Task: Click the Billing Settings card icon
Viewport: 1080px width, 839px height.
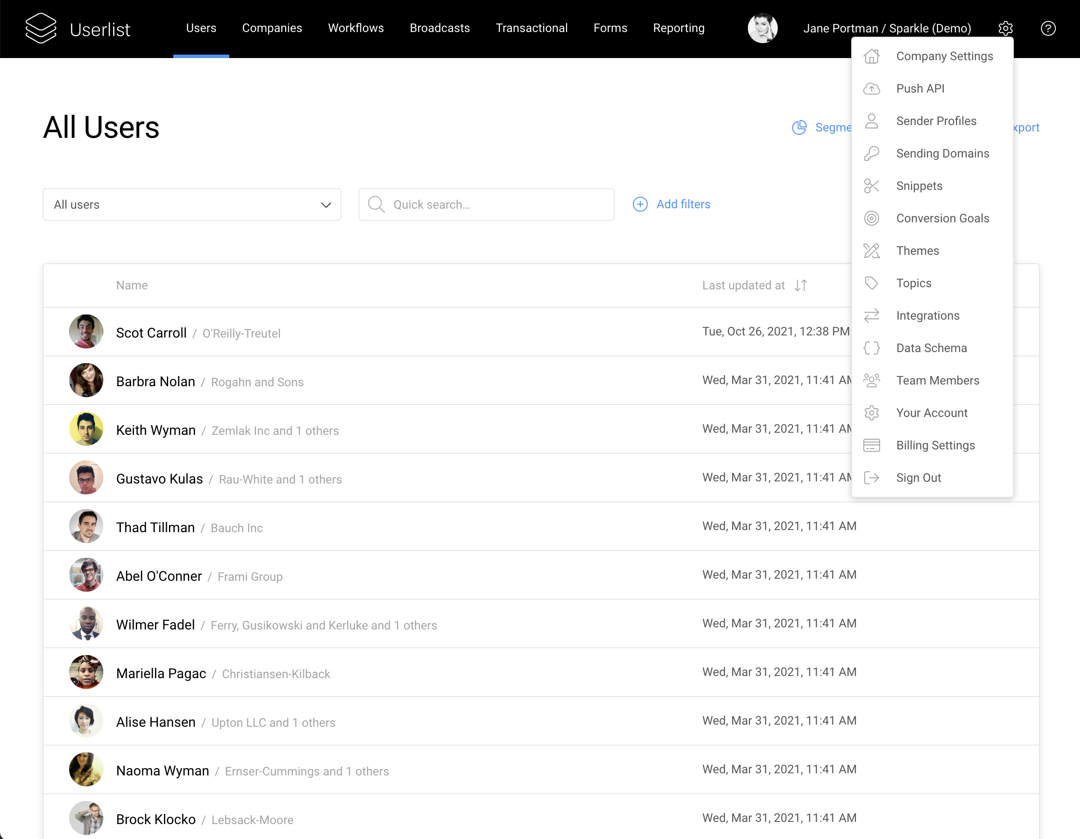Action: pos(872,445)
